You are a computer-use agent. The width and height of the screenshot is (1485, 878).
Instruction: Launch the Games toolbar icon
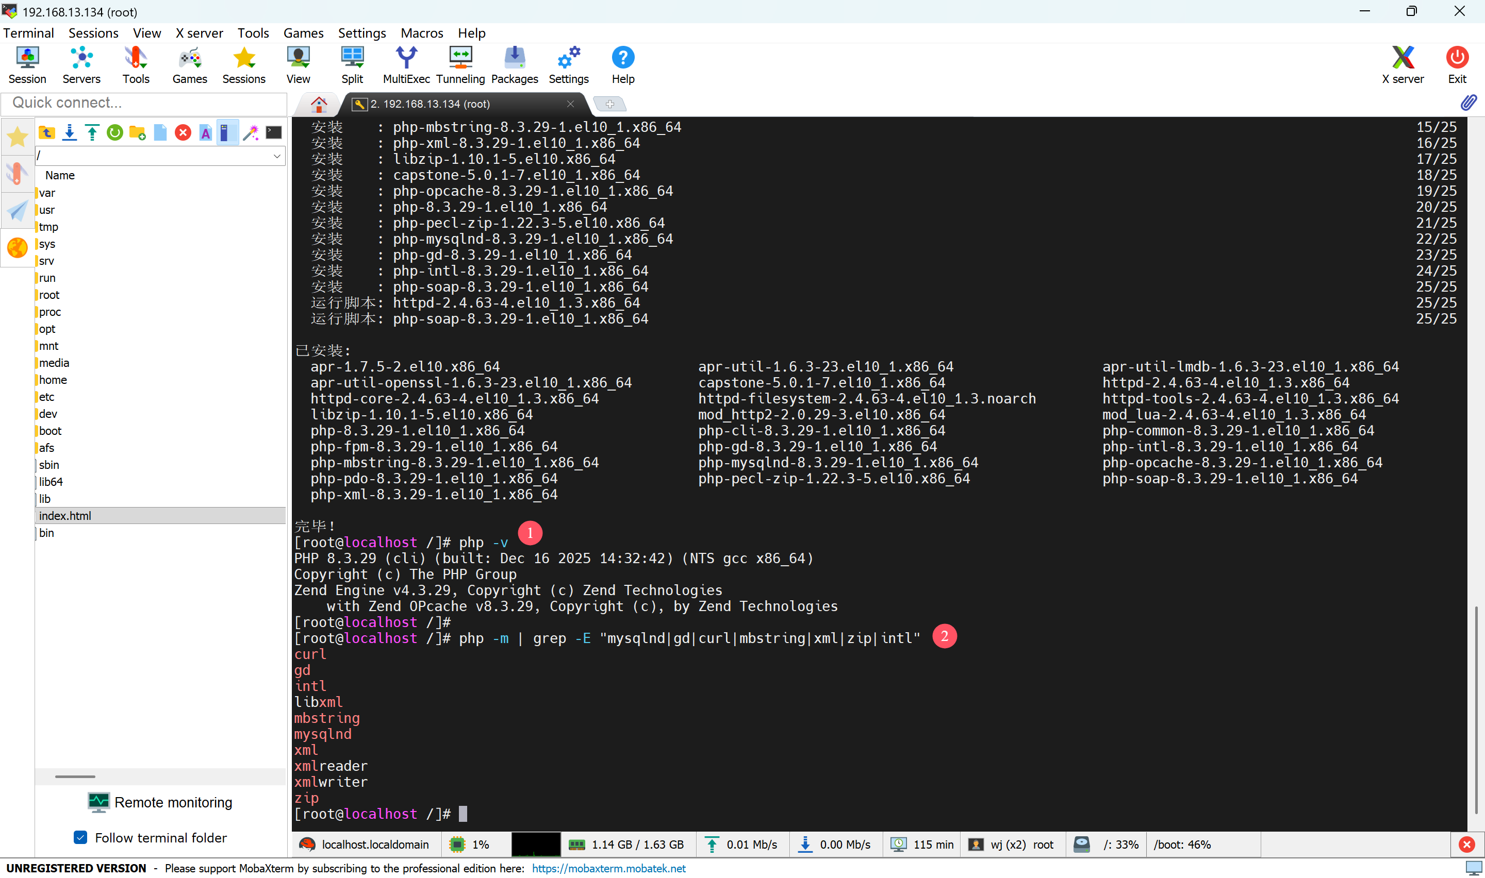[189, 65]
